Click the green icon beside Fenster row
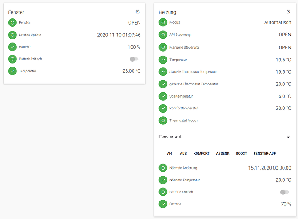Image resolution: width=298 pixels, height=219 pixels. 12,23
